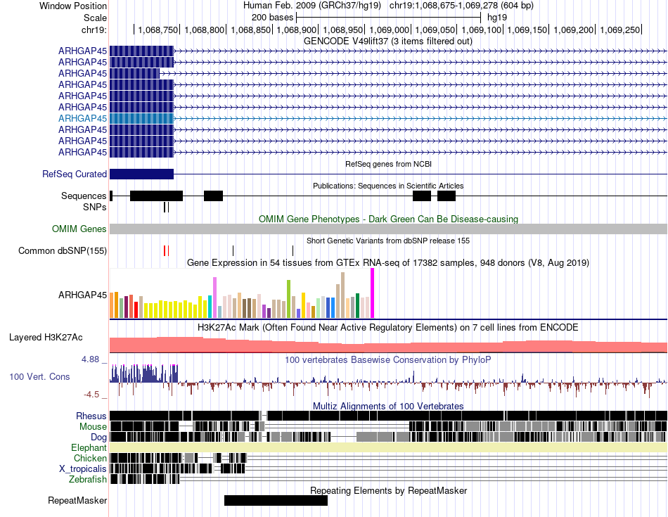This screenshot has width=668, height=517.
Task: Select the black RepeatMasker repeat block
Action: click(276, 500)
